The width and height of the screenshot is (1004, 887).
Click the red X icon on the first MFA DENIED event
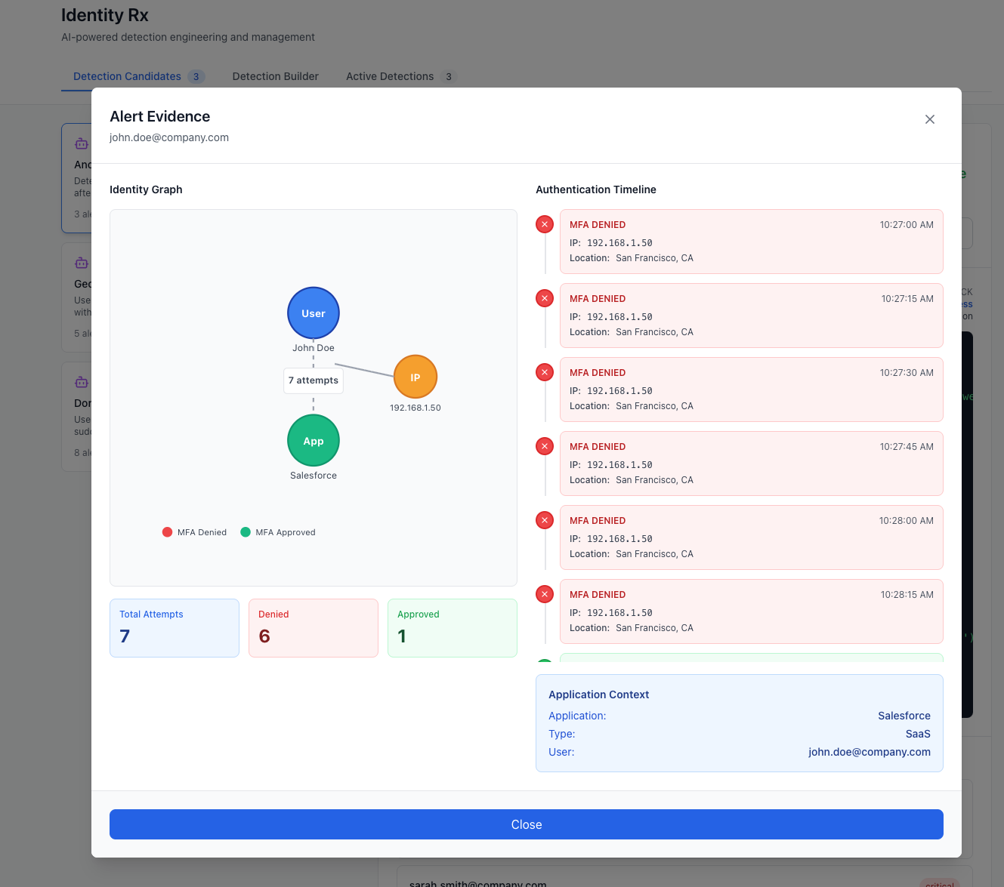click(544, 224)
